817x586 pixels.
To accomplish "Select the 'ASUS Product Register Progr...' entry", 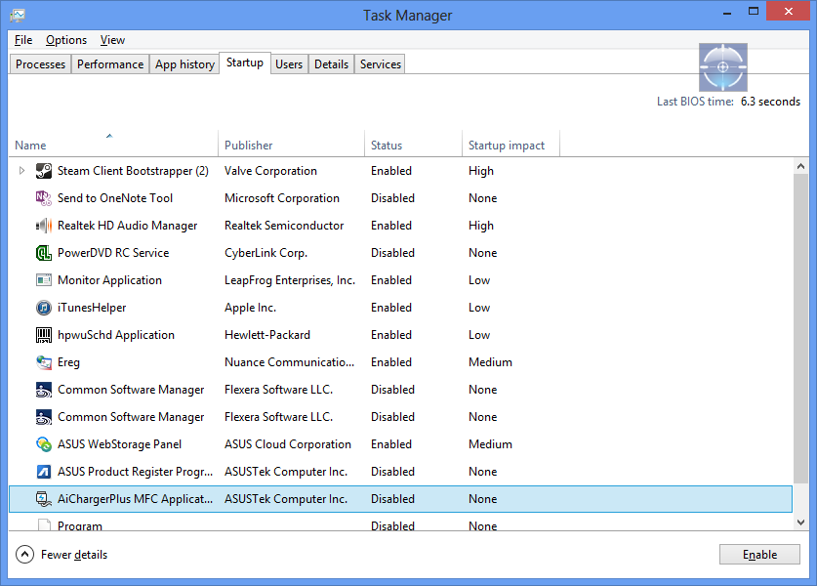I will pos(136,472).
